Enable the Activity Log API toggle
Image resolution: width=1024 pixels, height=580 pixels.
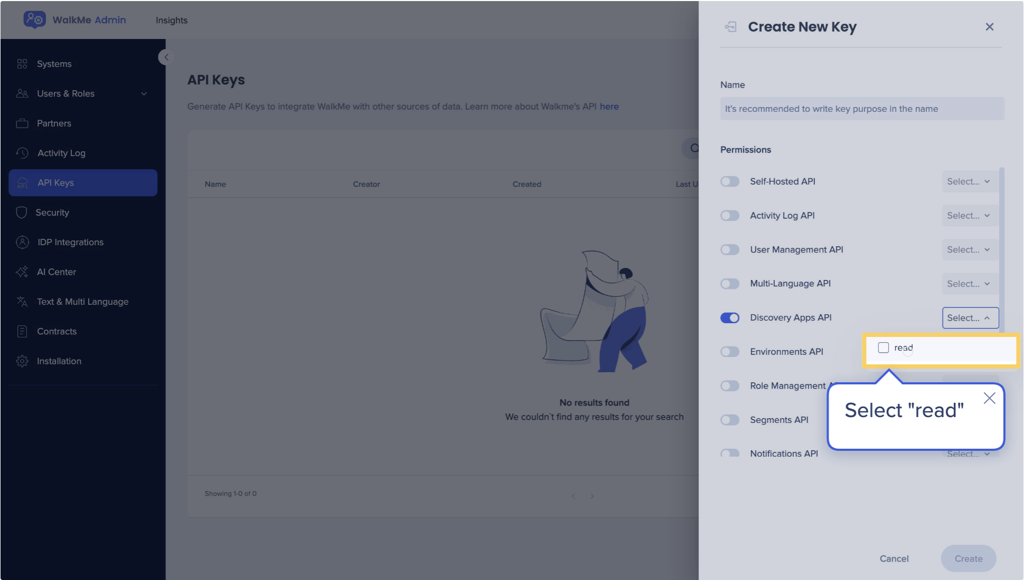pos(729,216)
